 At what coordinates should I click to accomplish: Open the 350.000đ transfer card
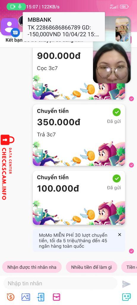79,135
